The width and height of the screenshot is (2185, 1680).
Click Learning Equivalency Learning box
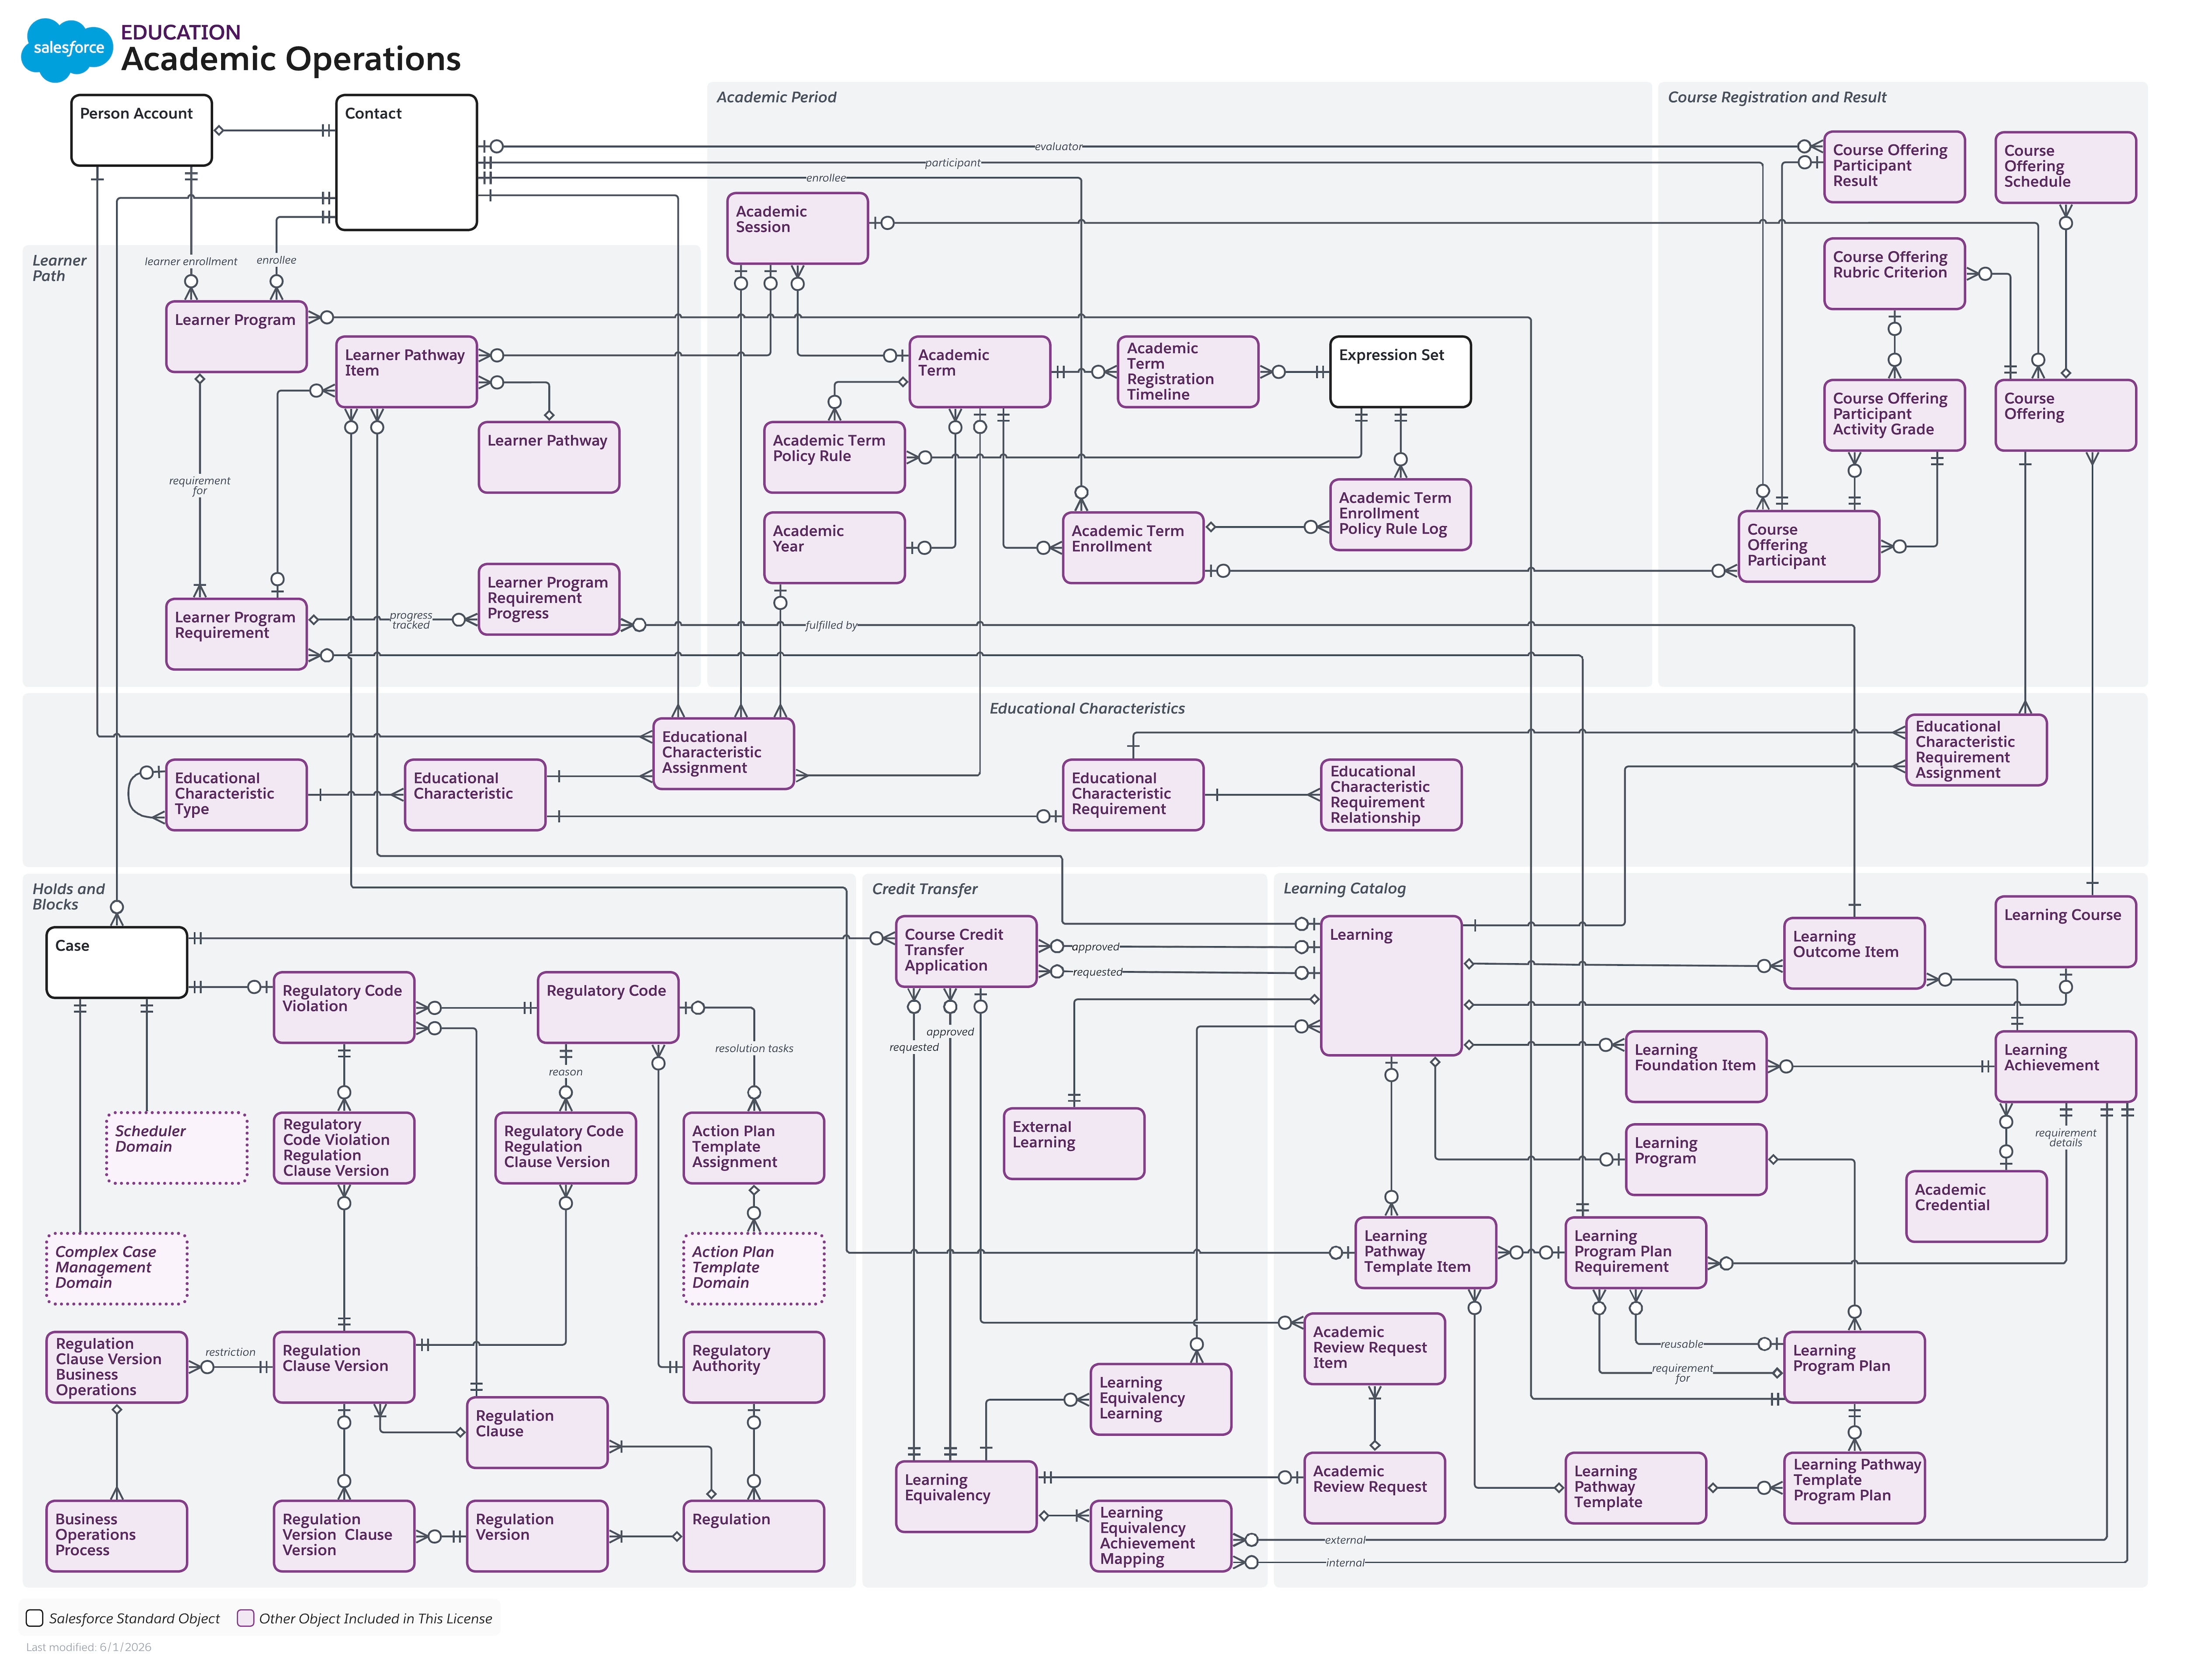(x=1161, y=1400)
